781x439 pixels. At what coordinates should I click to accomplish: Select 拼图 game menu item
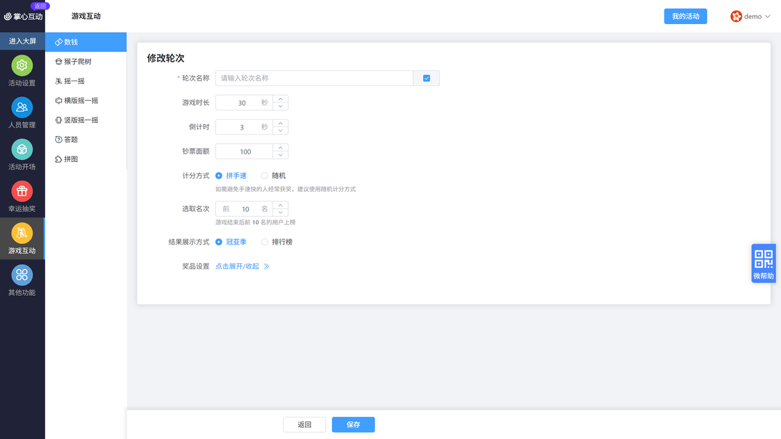[86, 159]
